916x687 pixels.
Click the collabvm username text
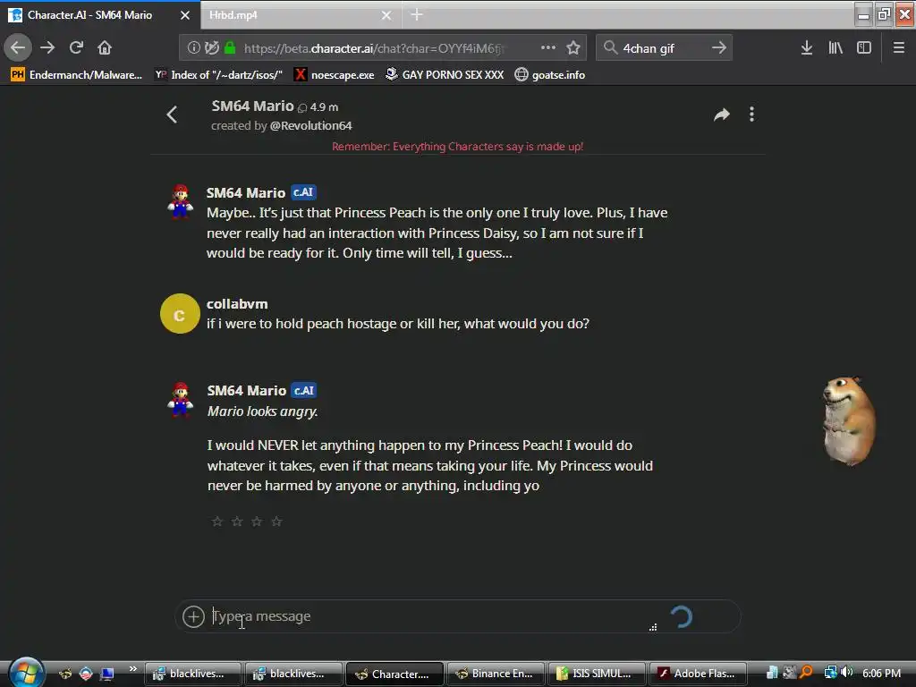pyautogui.click(x=237, y=304)
